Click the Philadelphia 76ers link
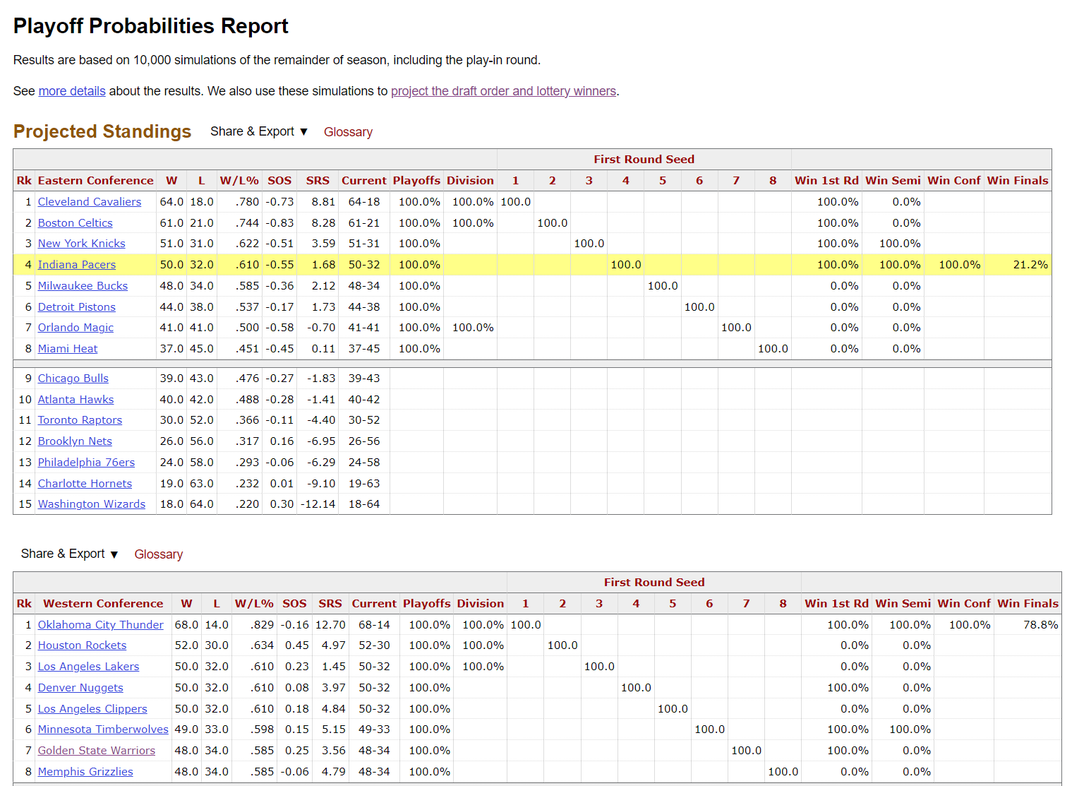The height and width of the screenshot is (786, 1072). point(86,463)
